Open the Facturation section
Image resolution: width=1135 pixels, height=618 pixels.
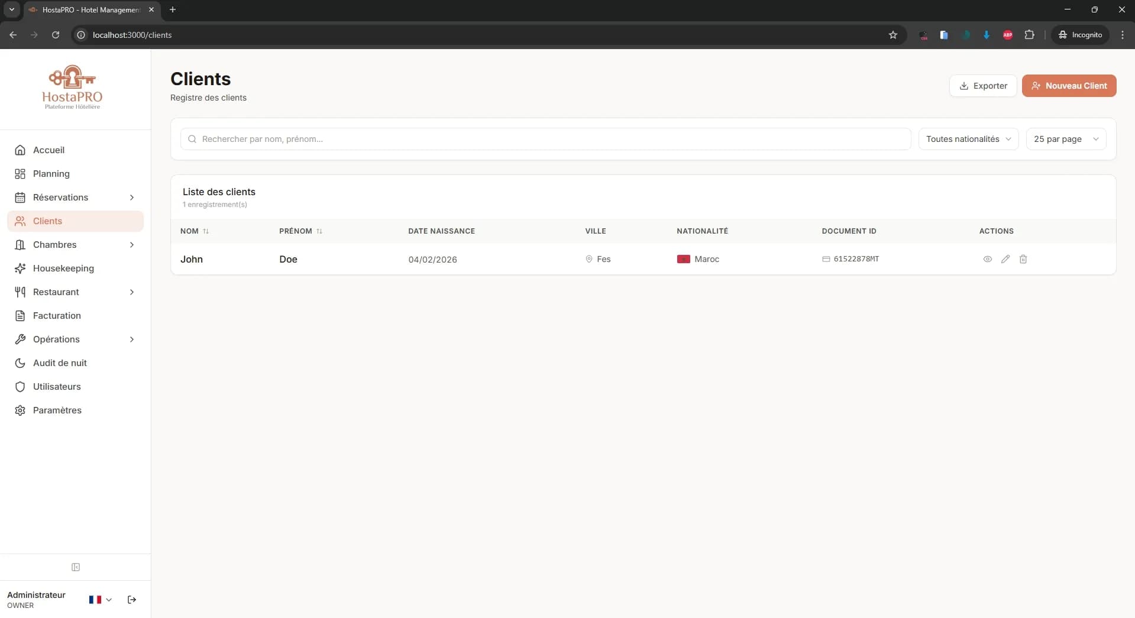55,315
